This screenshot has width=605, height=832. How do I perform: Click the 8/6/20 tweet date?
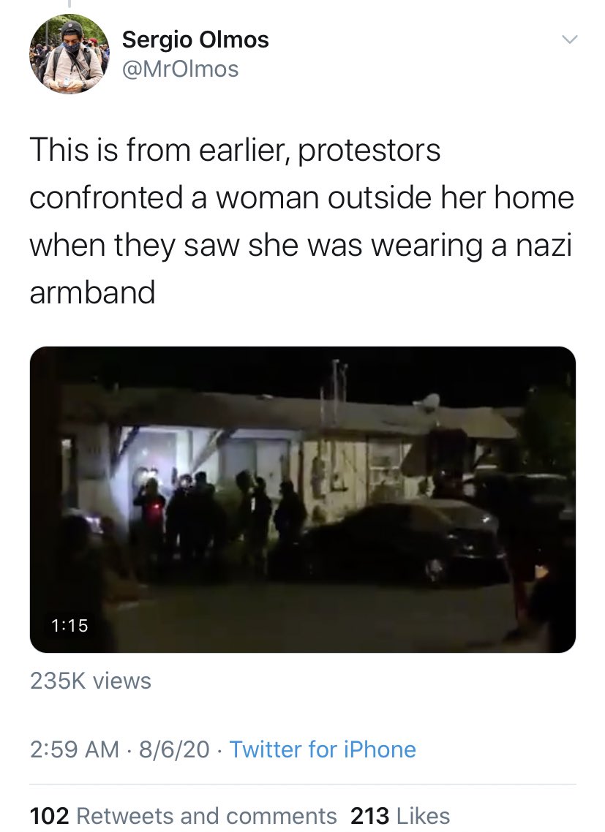point(174,749)
